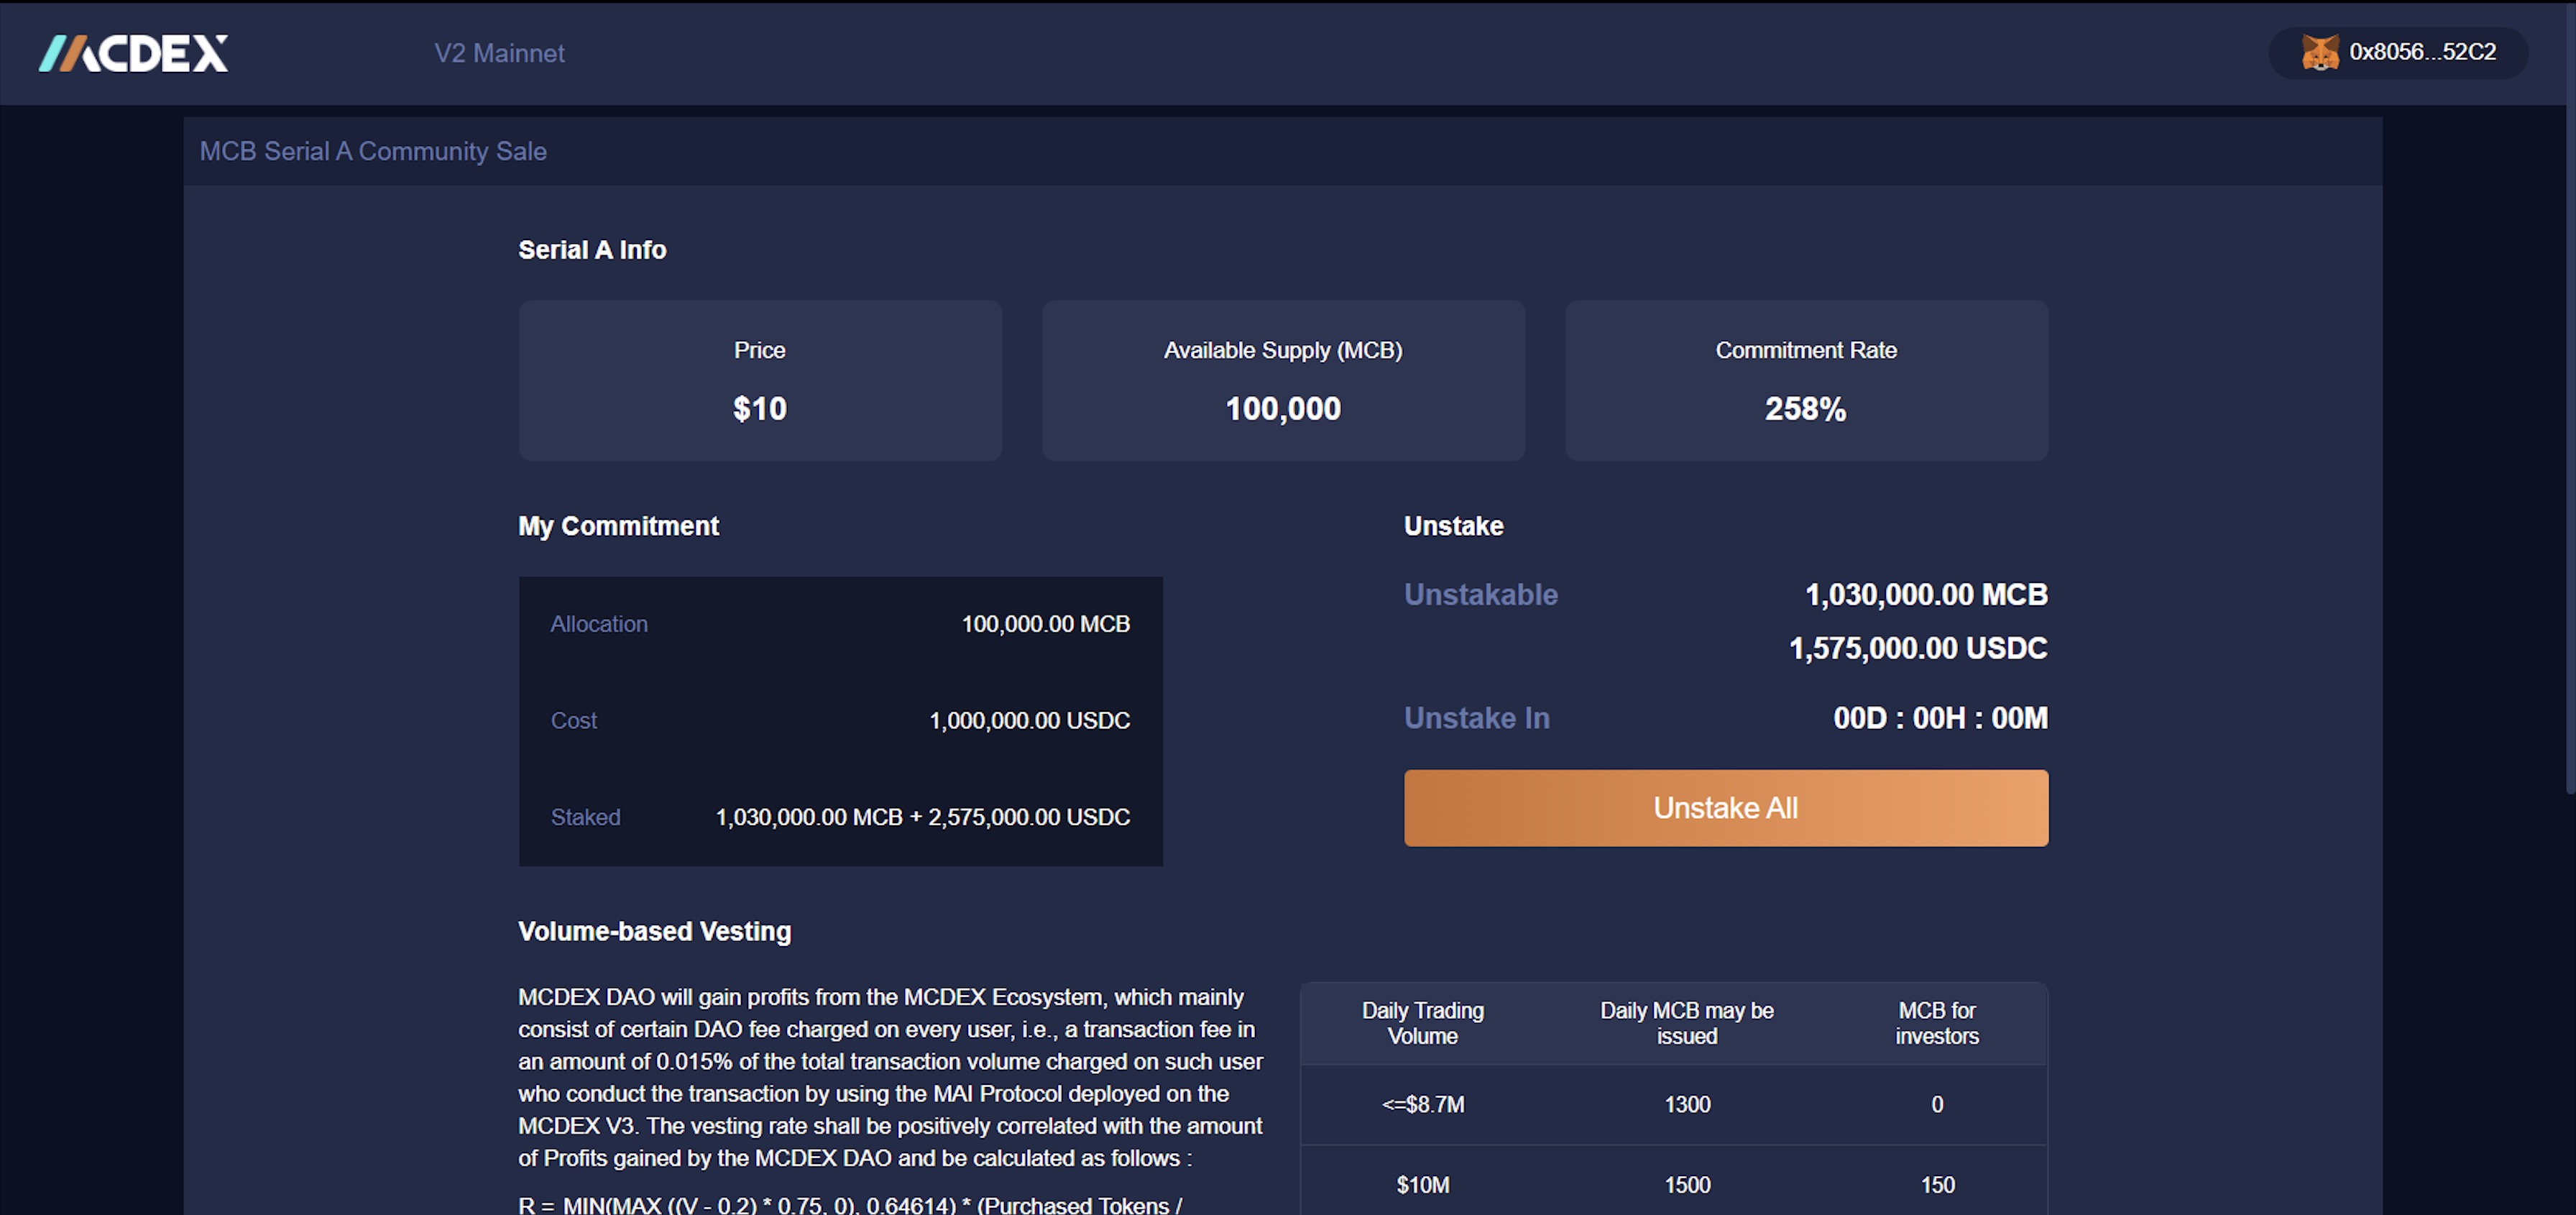Click Cost value 1,000,000.00 USDC
This screenshot has height=1215, width=2576.
[1030, 720]
